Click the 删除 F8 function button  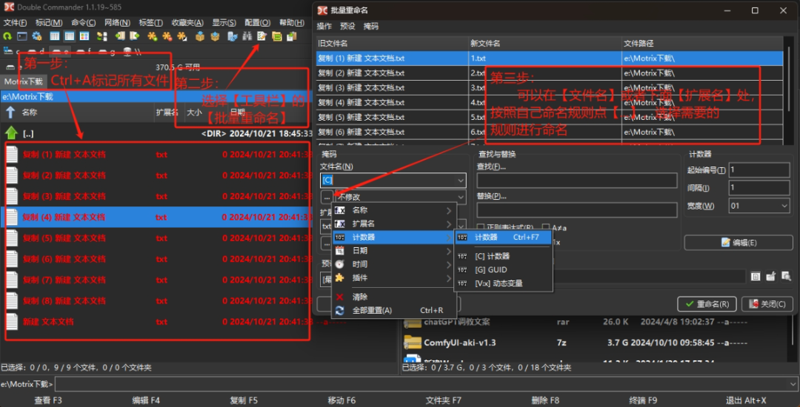coord(545,400)
